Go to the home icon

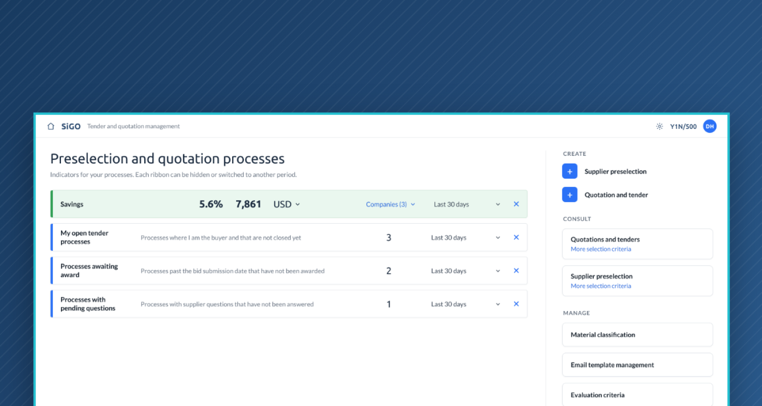51,126
